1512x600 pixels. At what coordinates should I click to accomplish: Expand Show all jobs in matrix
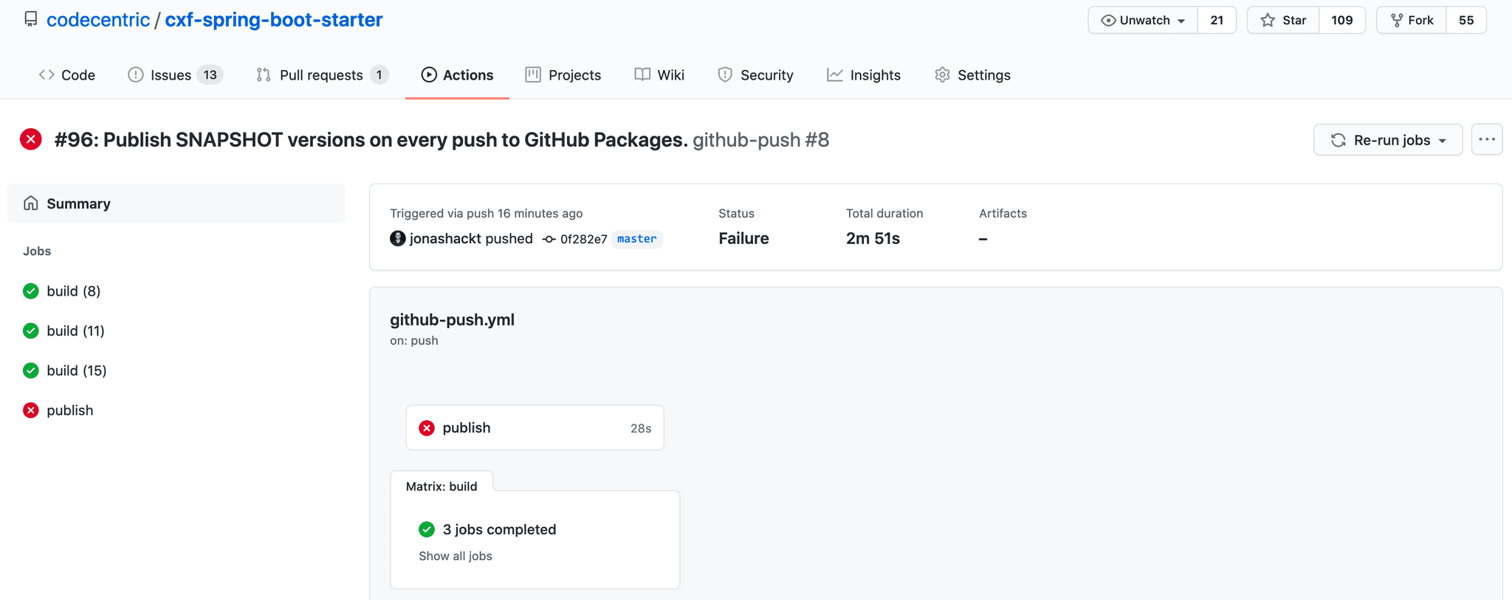coord(456,556)
